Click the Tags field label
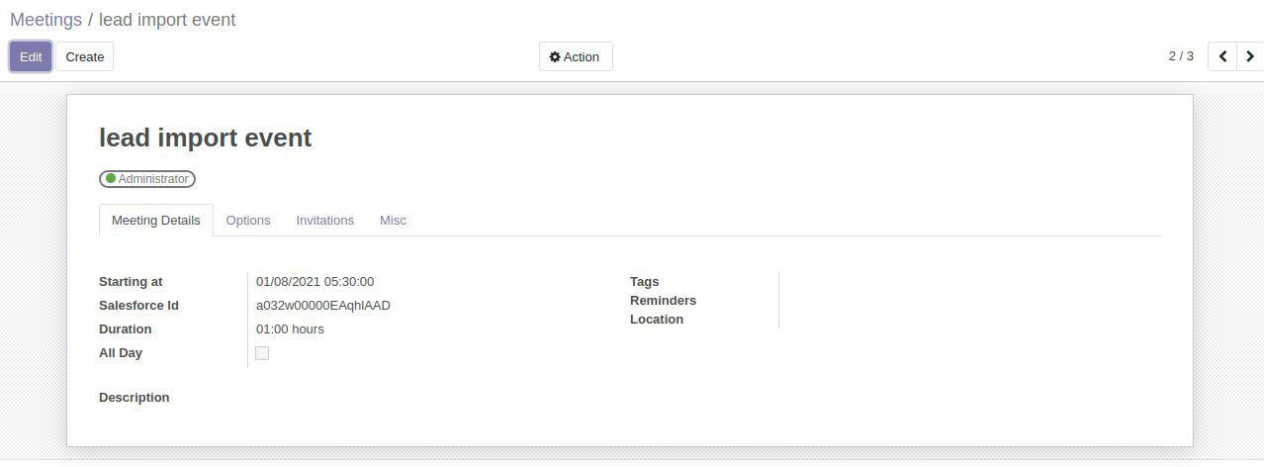 (x=644, y=282)
